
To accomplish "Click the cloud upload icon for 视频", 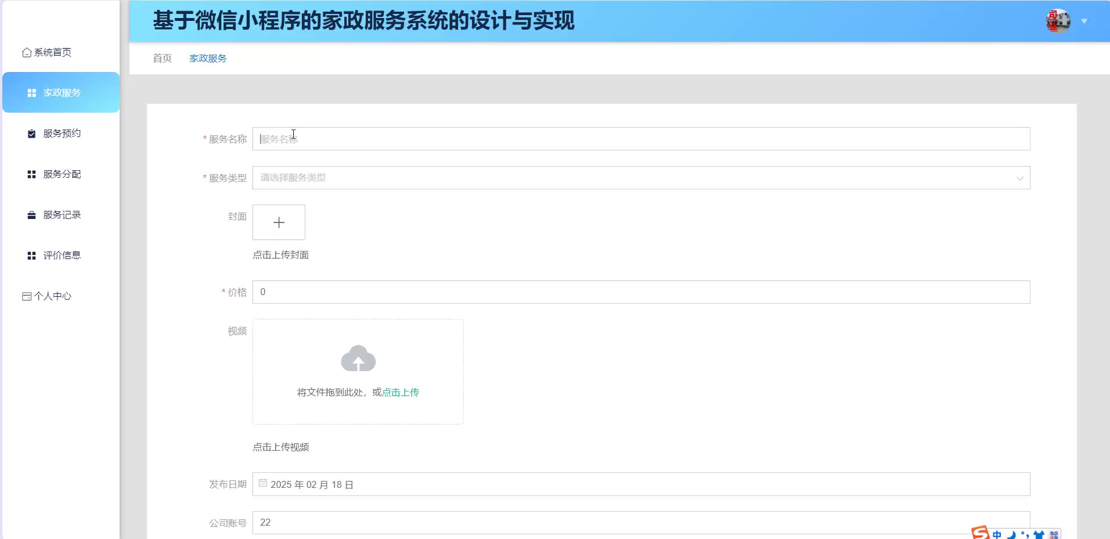I will [x=358, y=359].
